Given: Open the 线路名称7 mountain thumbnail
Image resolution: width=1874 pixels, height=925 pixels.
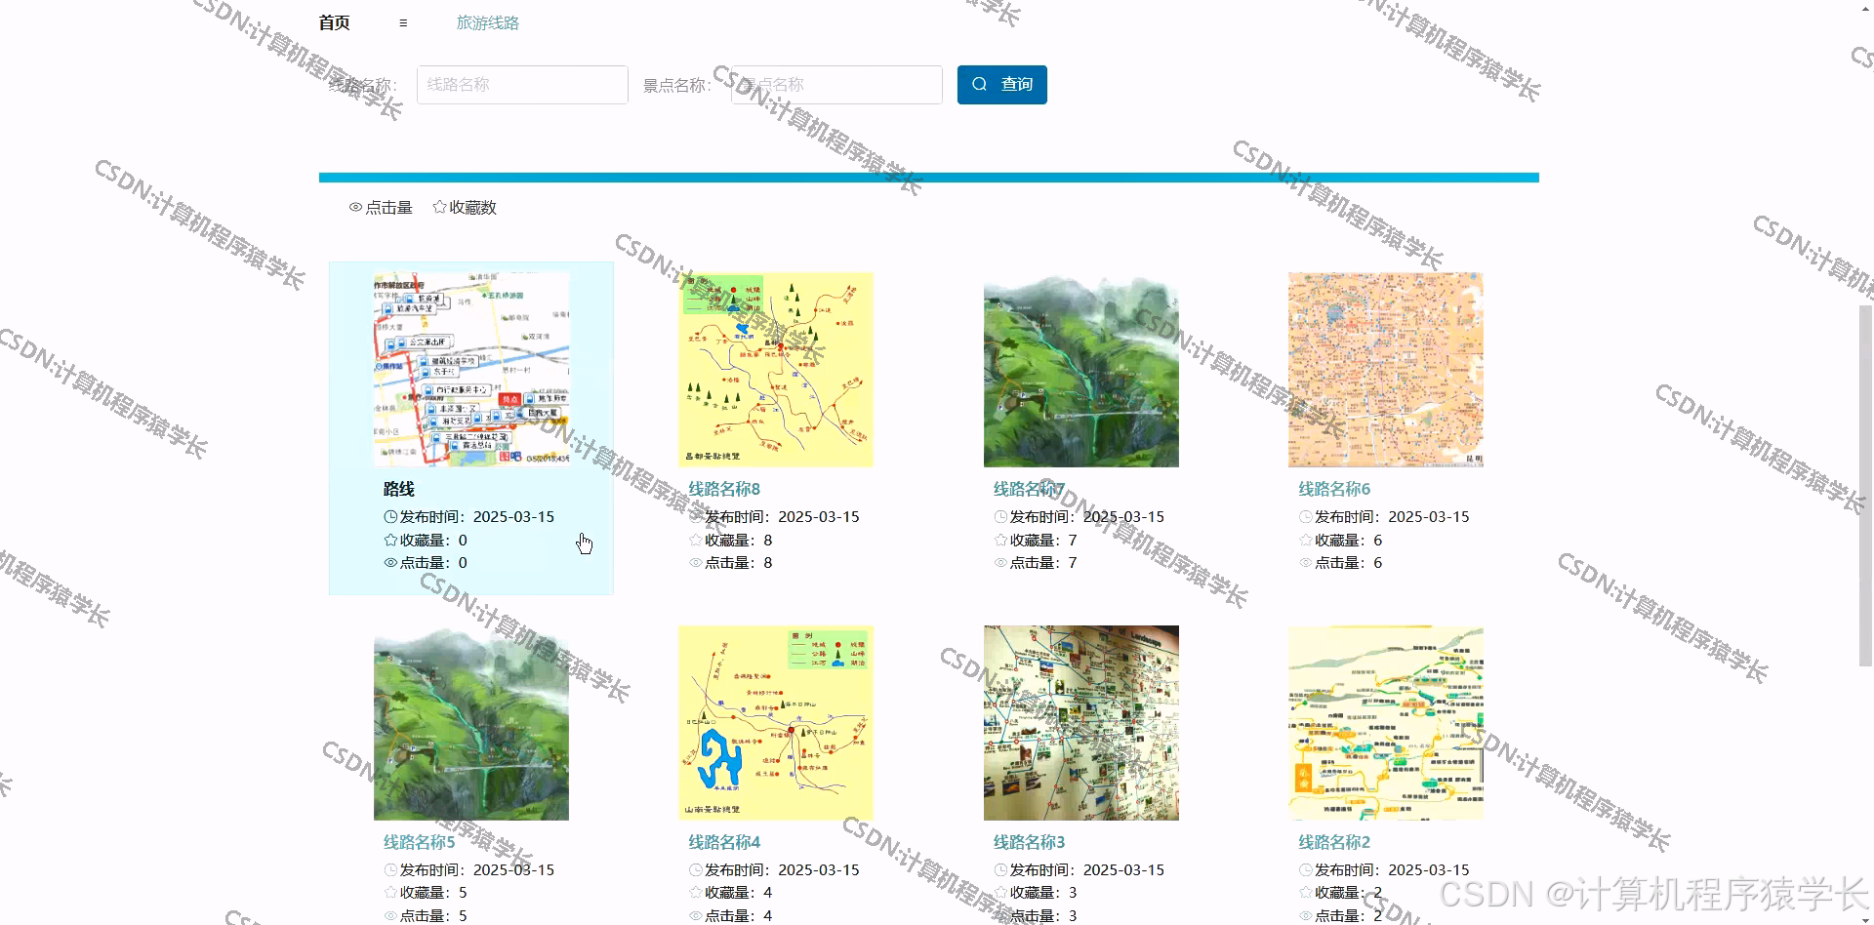Looking at the screenshot, I should (1081, 370).
